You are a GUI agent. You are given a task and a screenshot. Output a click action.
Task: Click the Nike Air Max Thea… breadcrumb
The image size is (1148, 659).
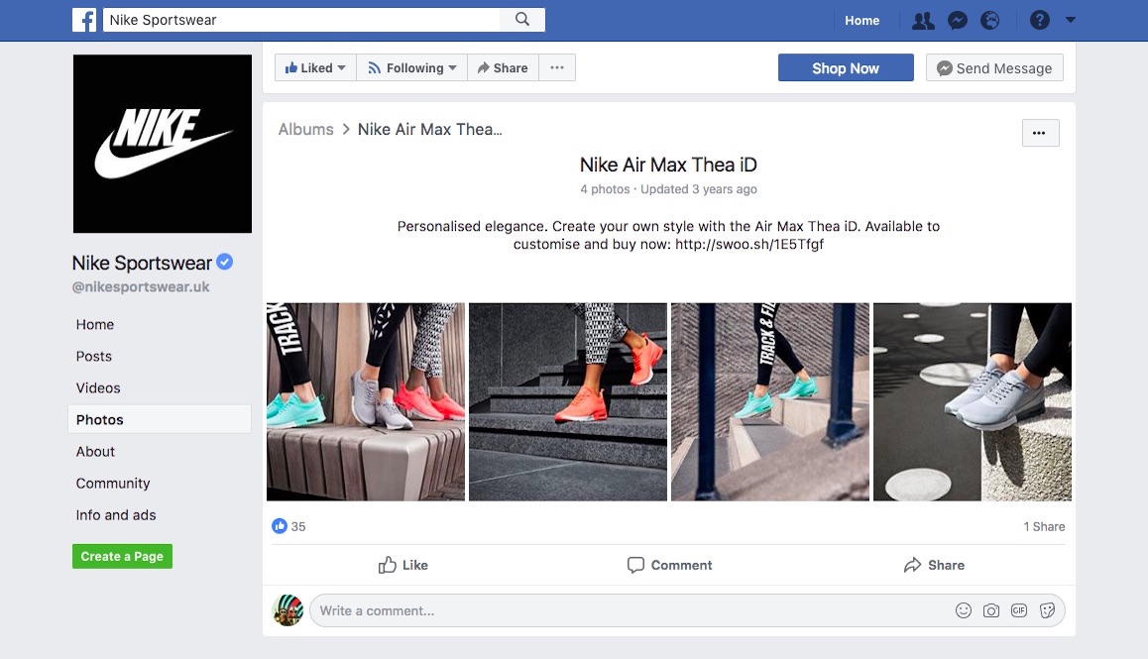[x=430, y=130]
